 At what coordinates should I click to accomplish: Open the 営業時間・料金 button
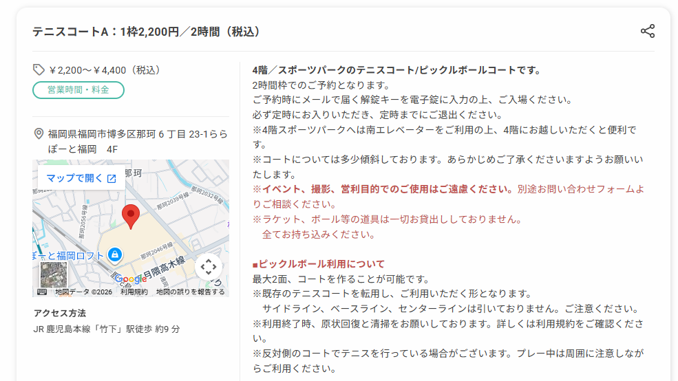[78, 90]
